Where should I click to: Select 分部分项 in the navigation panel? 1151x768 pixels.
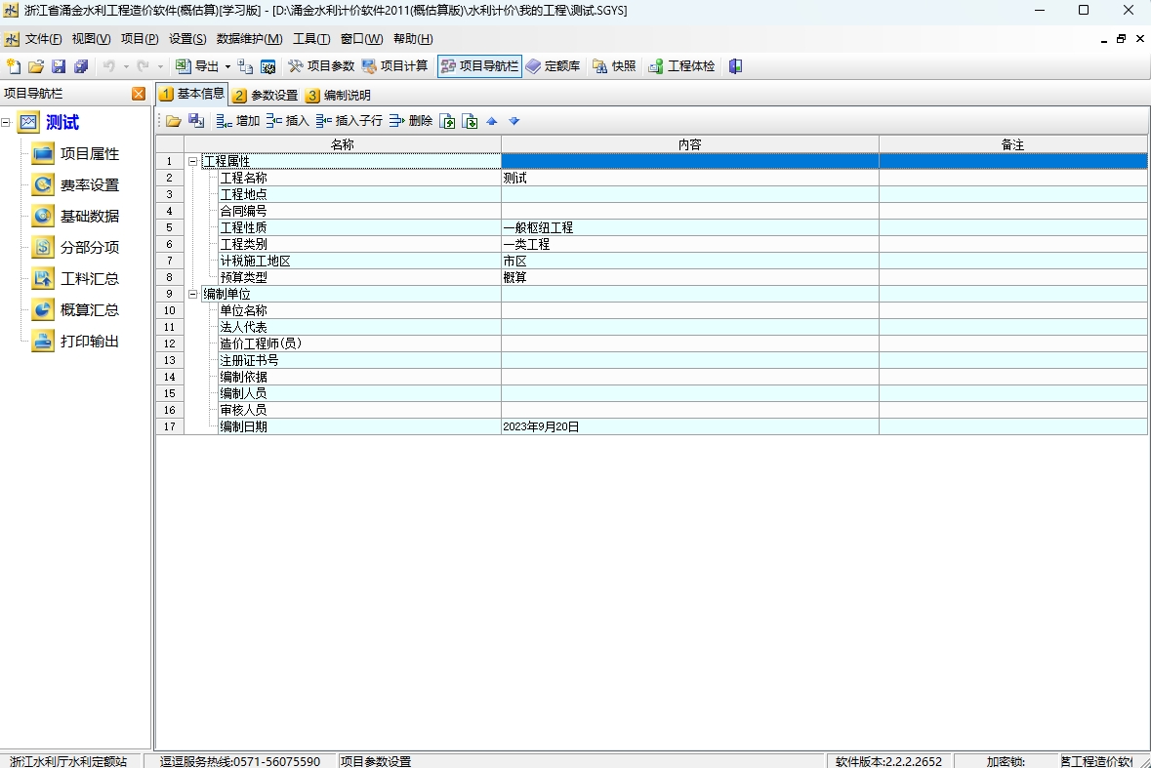coord(75,247)
